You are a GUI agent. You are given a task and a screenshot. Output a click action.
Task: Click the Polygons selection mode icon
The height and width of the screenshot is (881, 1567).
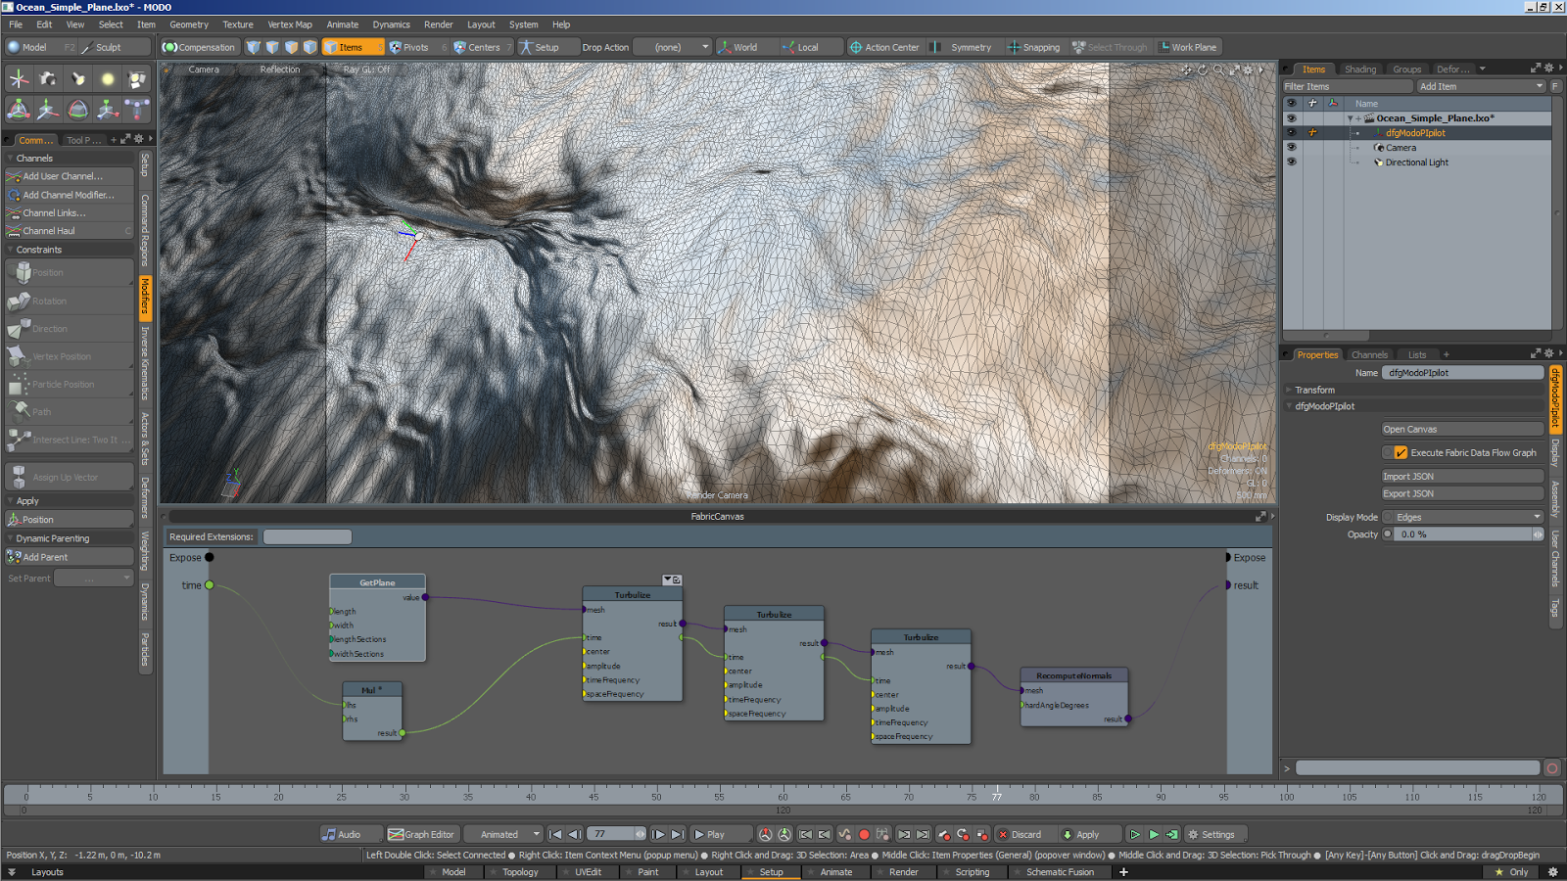click(291, 47)
